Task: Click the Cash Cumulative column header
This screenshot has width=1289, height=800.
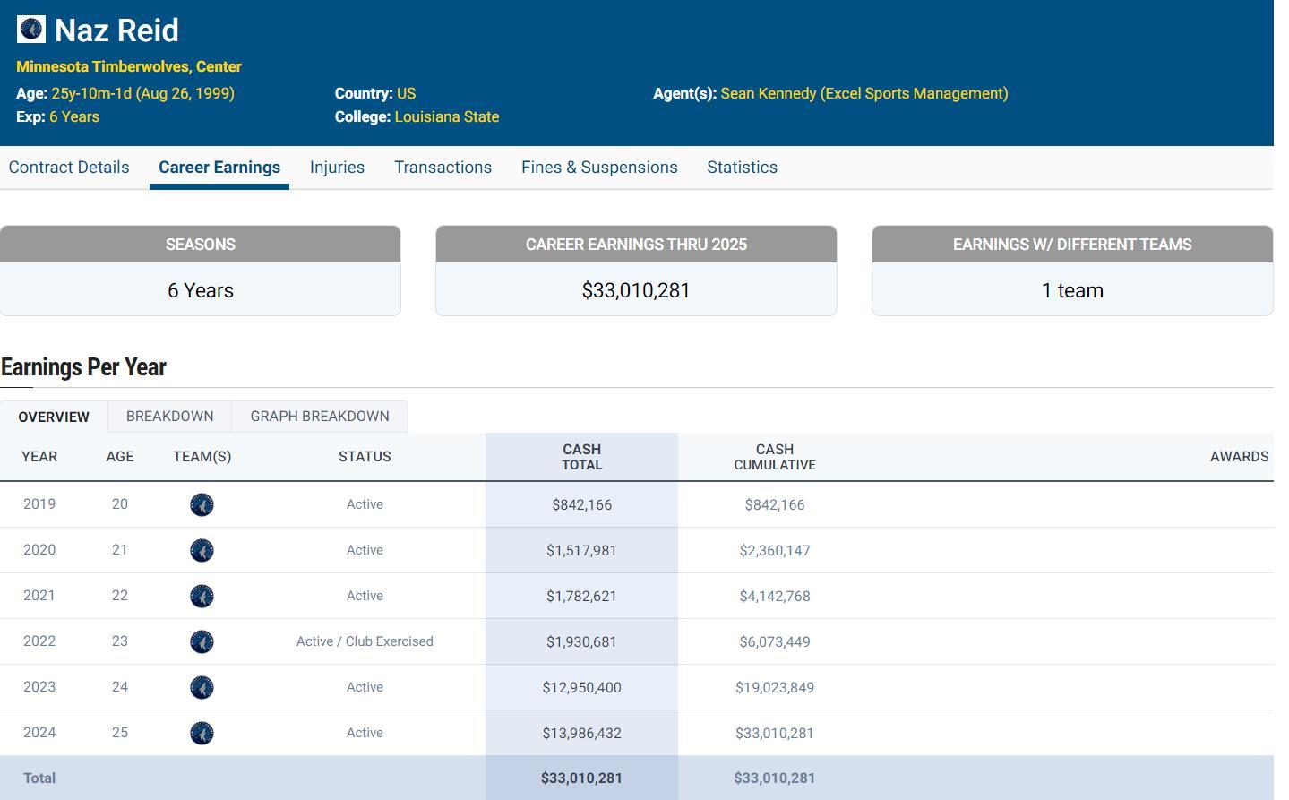Action: click(774, 457)
